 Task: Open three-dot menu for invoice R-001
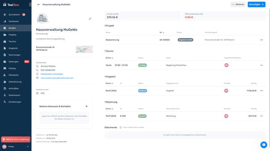tap(261, 116)
